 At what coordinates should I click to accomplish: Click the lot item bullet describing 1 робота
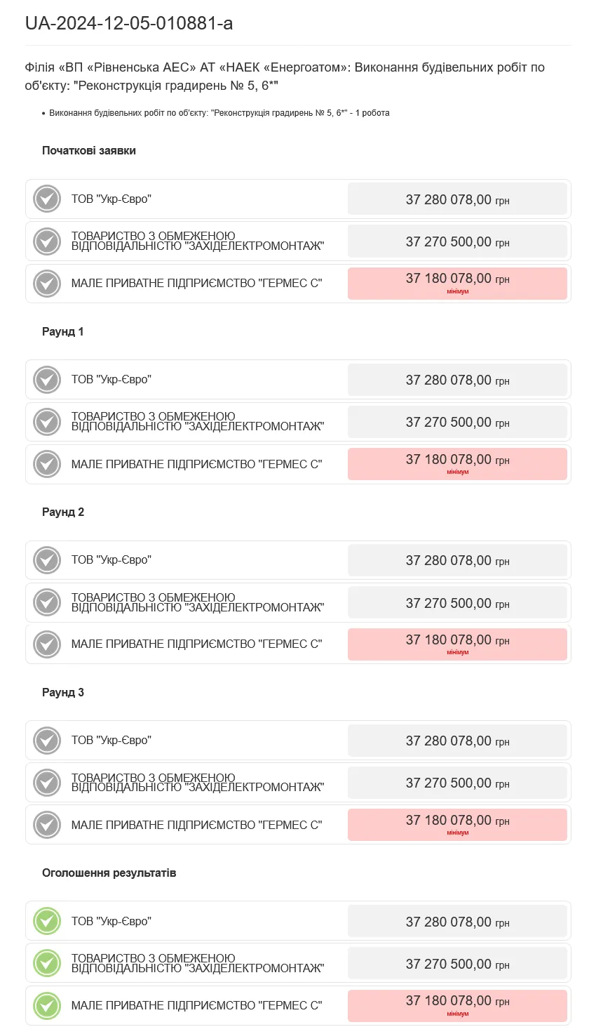(x=219, y=113)
